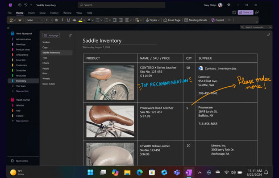Click the three-dot more commands button
Viewport: 279px width, 178px height.
click(x=230, y=20)
